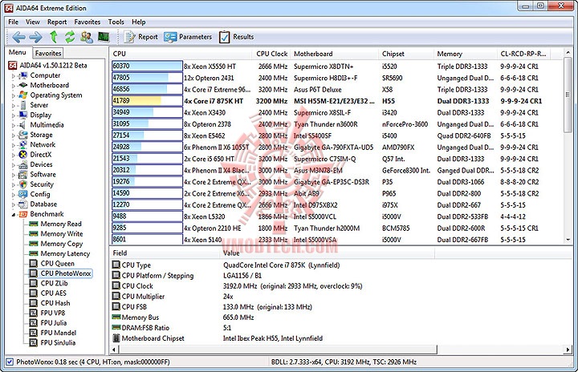This screenshot has height=372, width=578.
Task: Select the 47805 Opteron 2431 score bar
Action: 147,78
